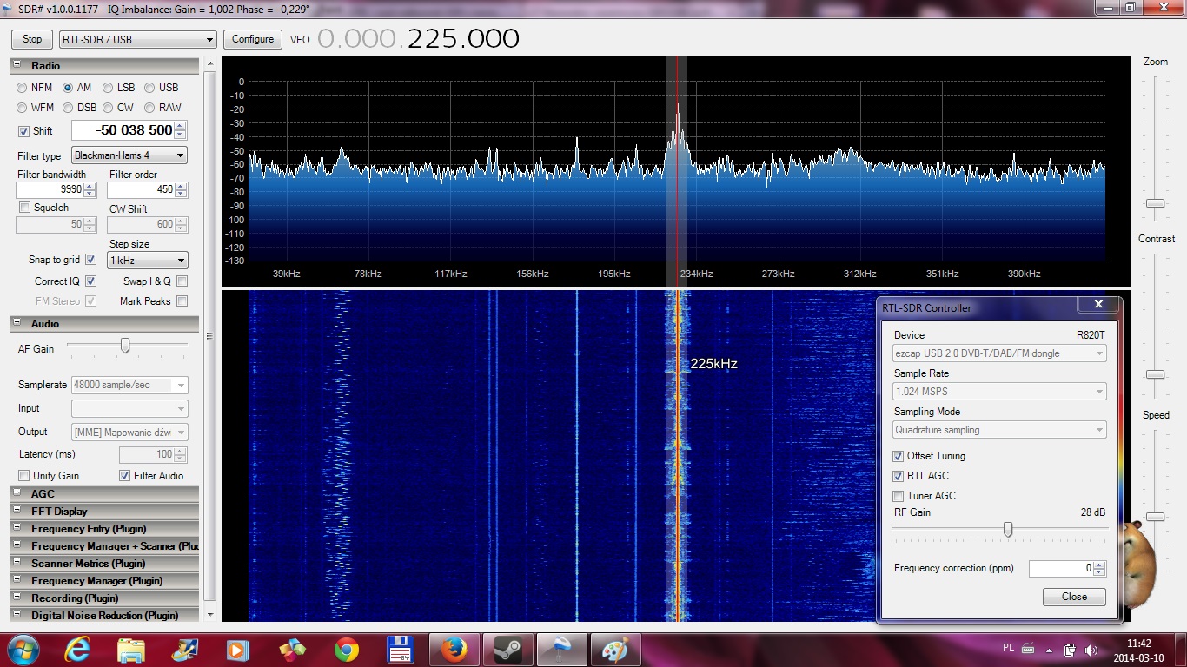Enable Unity Gain checkbox
The image size is (1187, 667).
[x=24, y=476]
